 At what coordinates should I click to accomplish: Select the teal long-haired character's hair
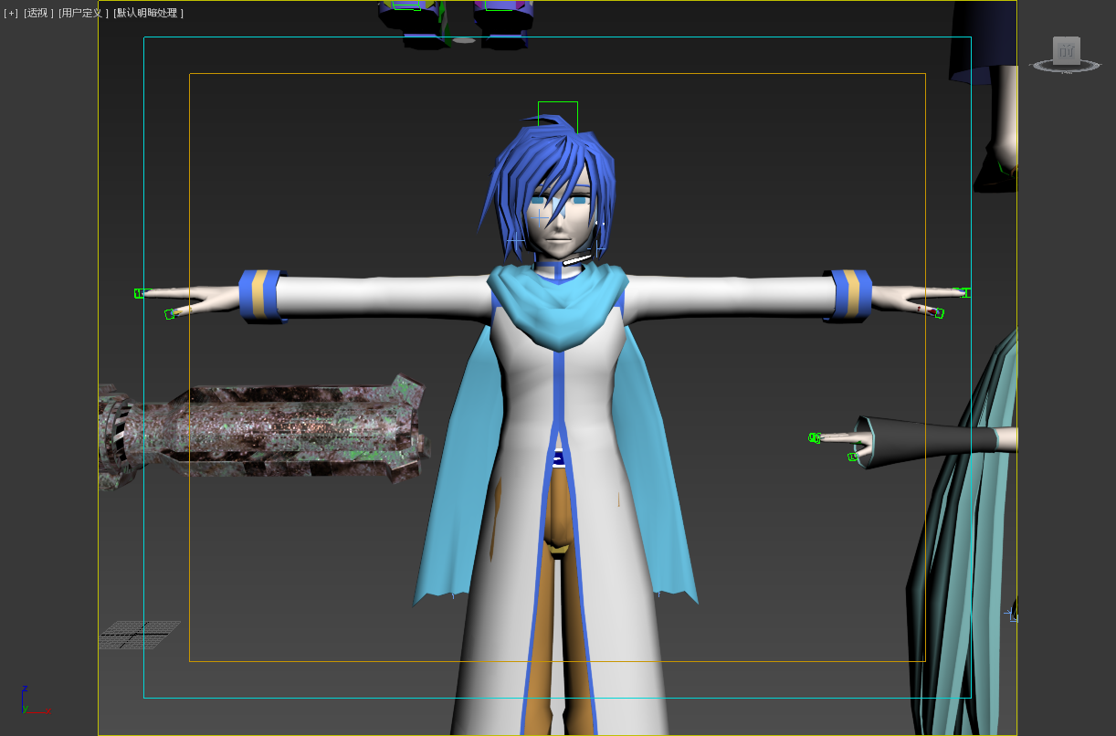(968, 548)
